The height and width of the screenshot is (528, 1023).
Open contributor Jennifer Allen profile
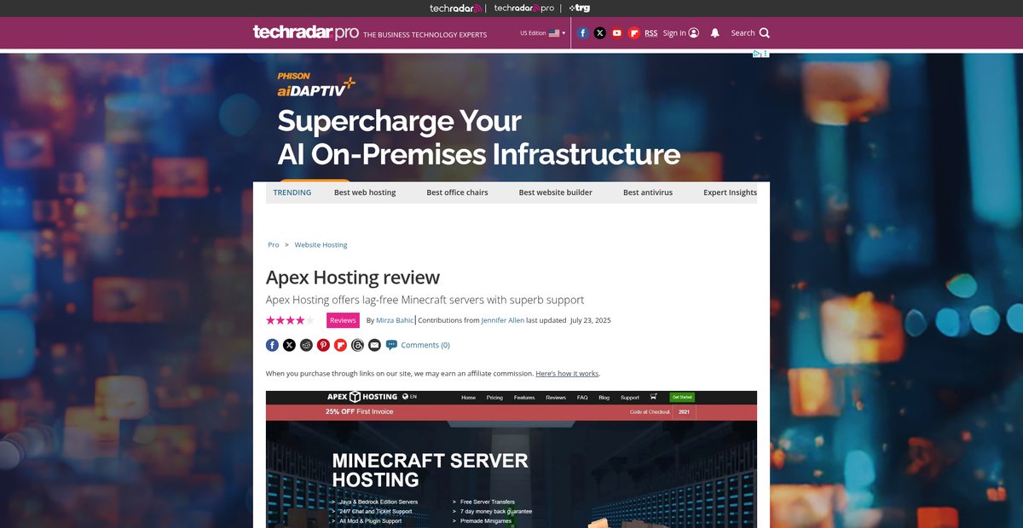pos(503,320)
